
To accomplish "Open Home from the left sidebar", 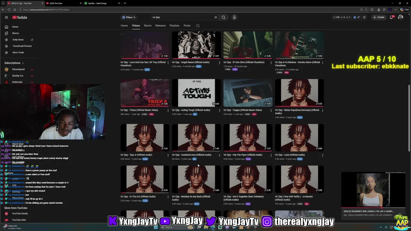I will click(15, 27).
